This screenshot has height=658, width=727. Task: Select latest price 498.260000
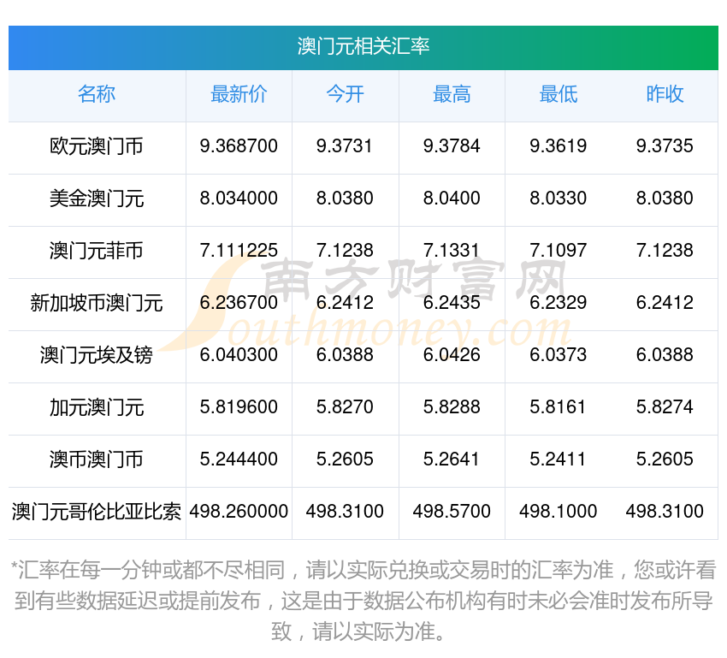tap(239, 512)
